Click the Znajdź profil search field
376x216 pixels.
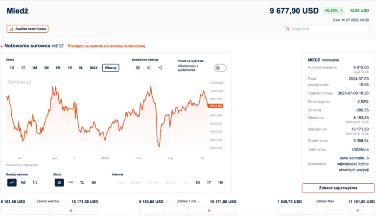(x=327, y=29)
